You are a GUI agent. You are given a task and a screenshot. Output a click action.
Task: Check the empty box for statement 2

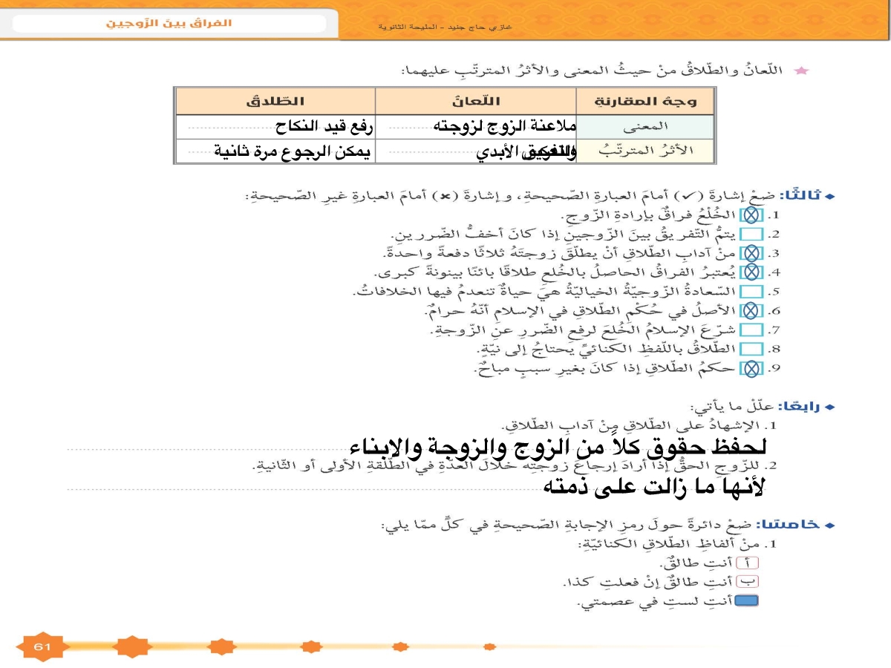click(751, 235)
